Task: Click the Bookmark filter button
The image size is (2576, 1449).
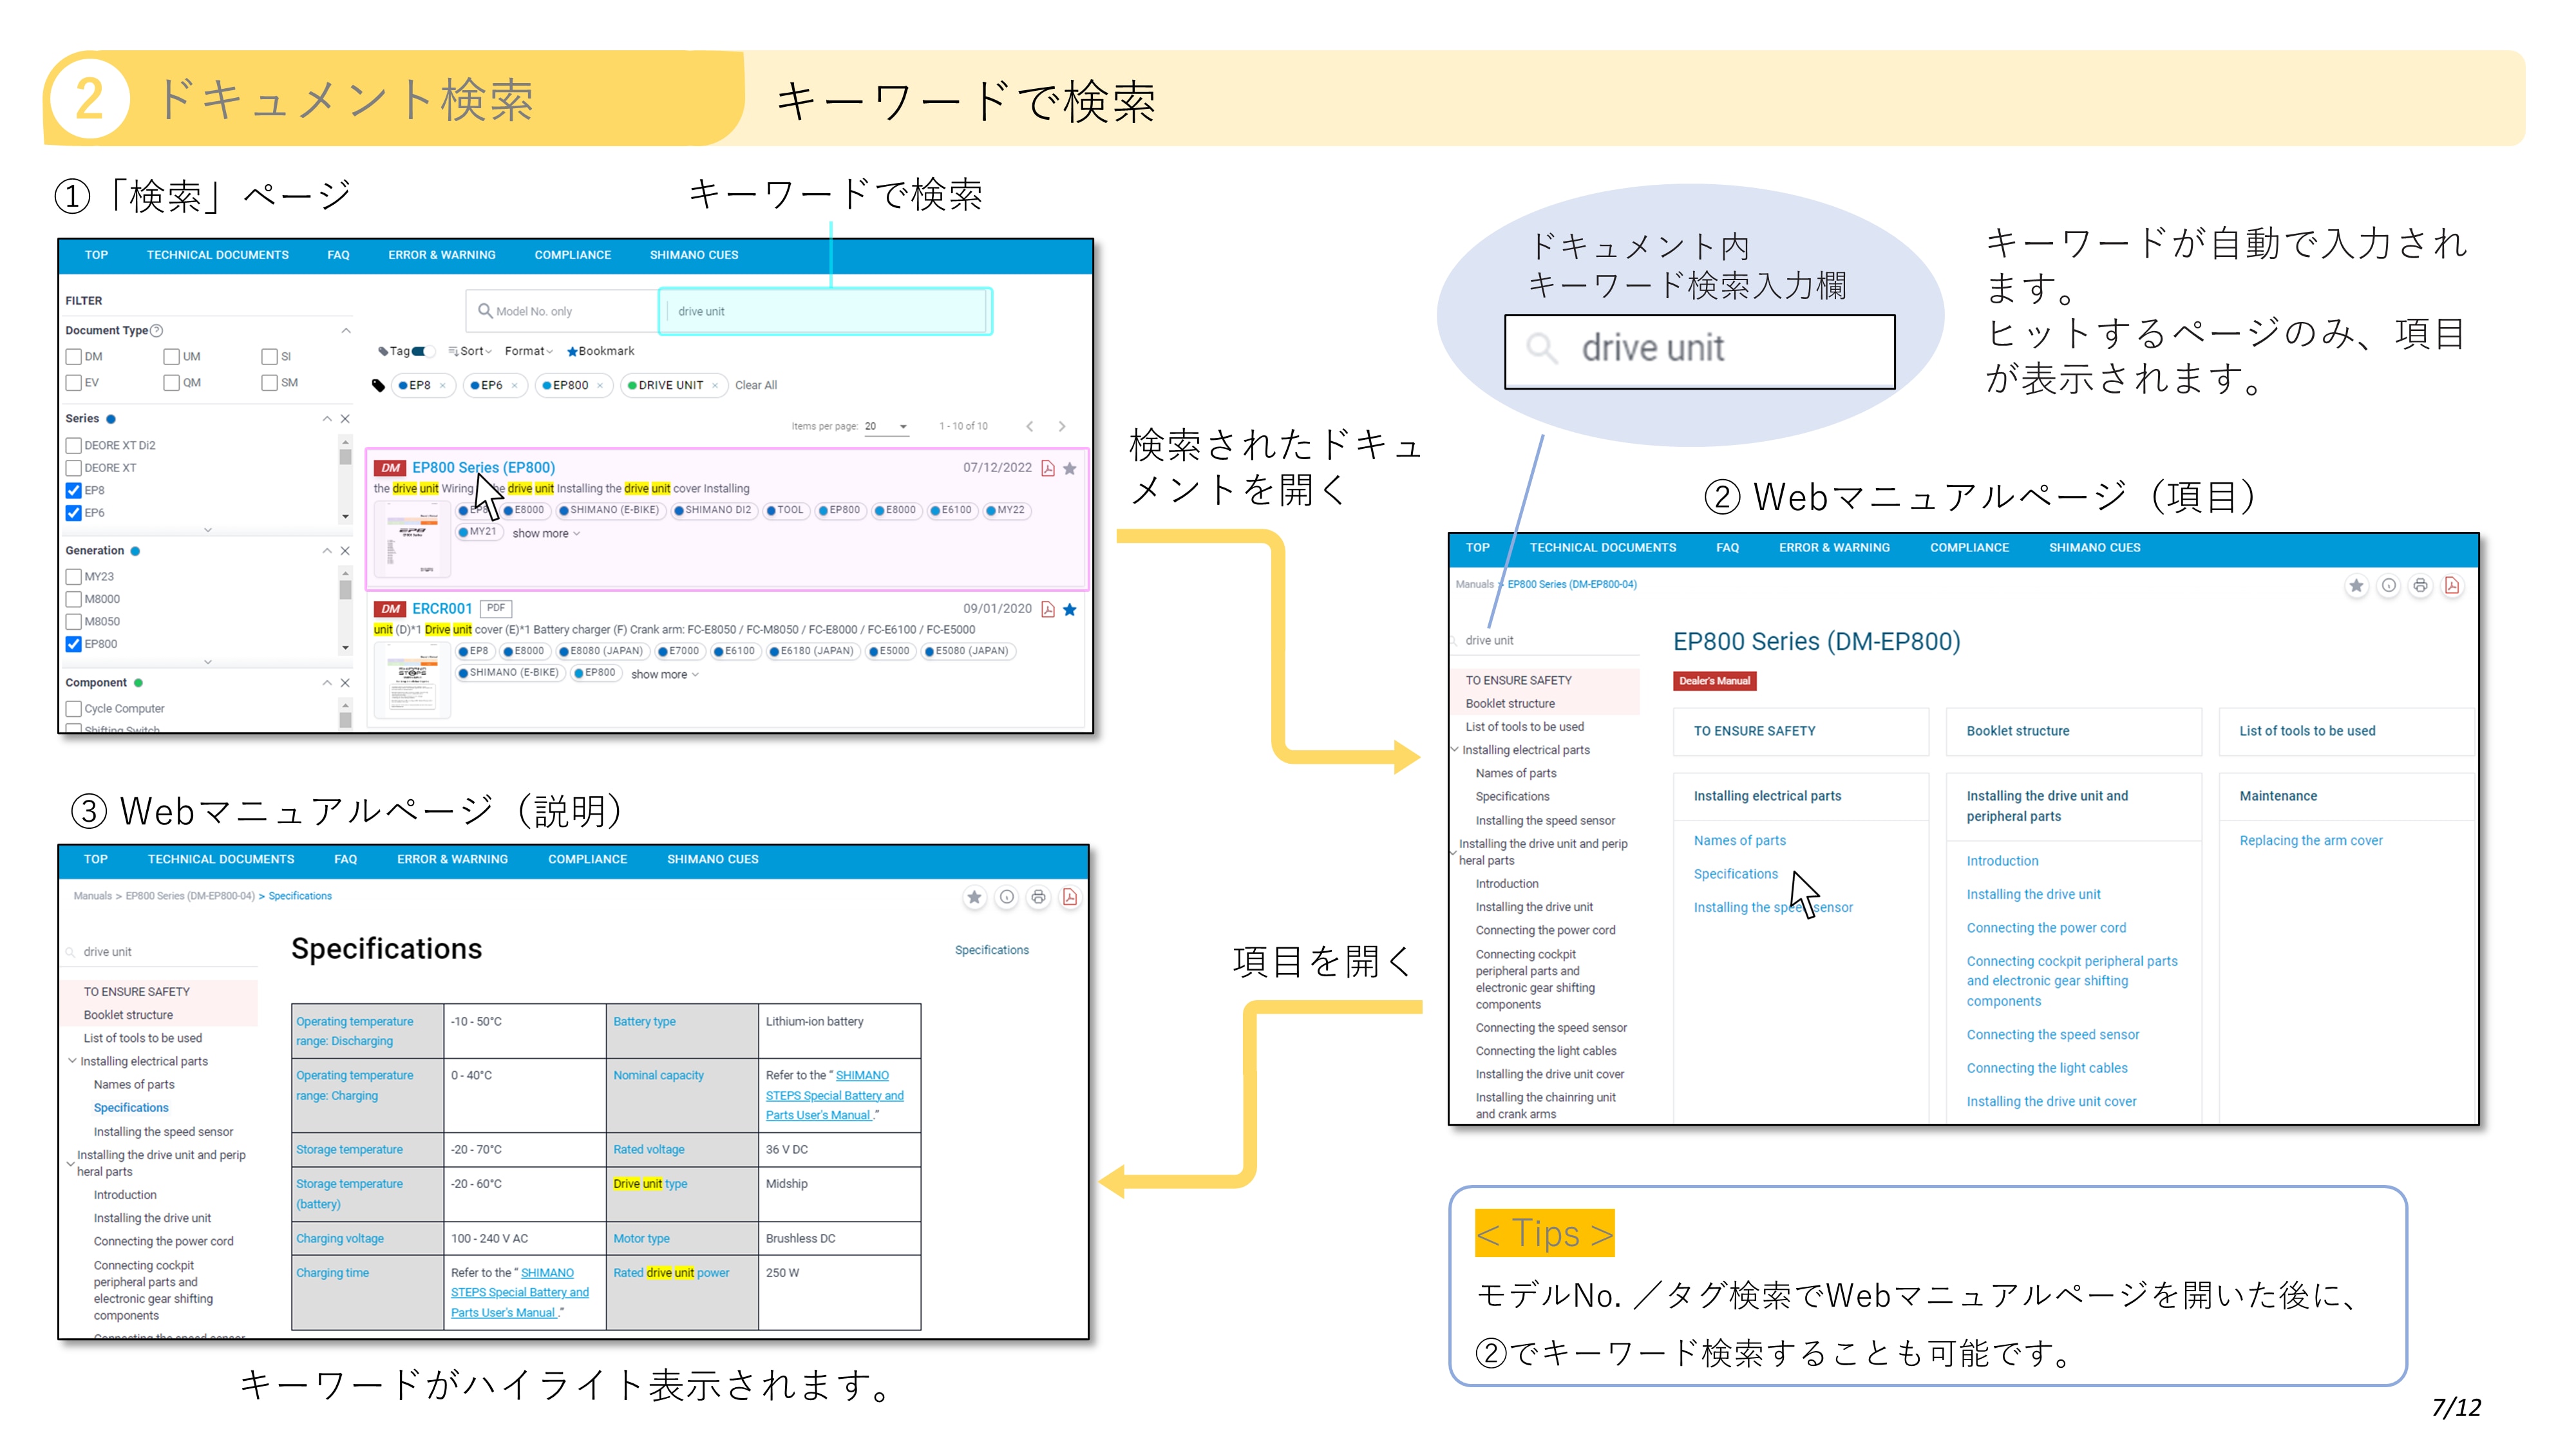Action: [601, 351]
